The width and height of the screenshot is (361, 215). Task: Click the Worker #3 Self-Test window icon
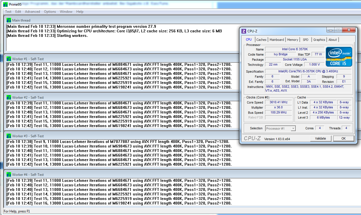pyautogui.click(x=9, y=136)
